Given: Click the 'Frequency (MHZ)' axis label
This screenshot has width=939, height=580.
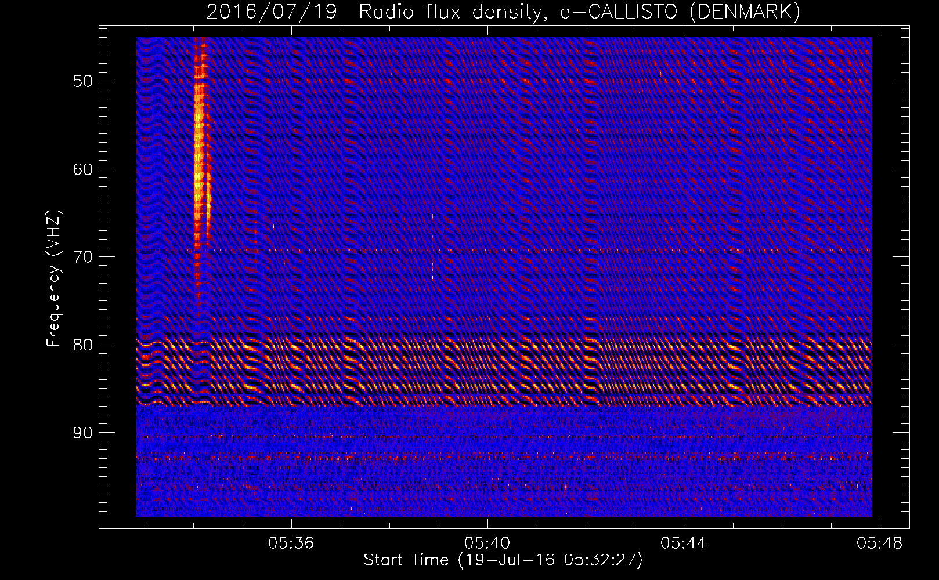Looking at the screenshot, I should point(53,278).
